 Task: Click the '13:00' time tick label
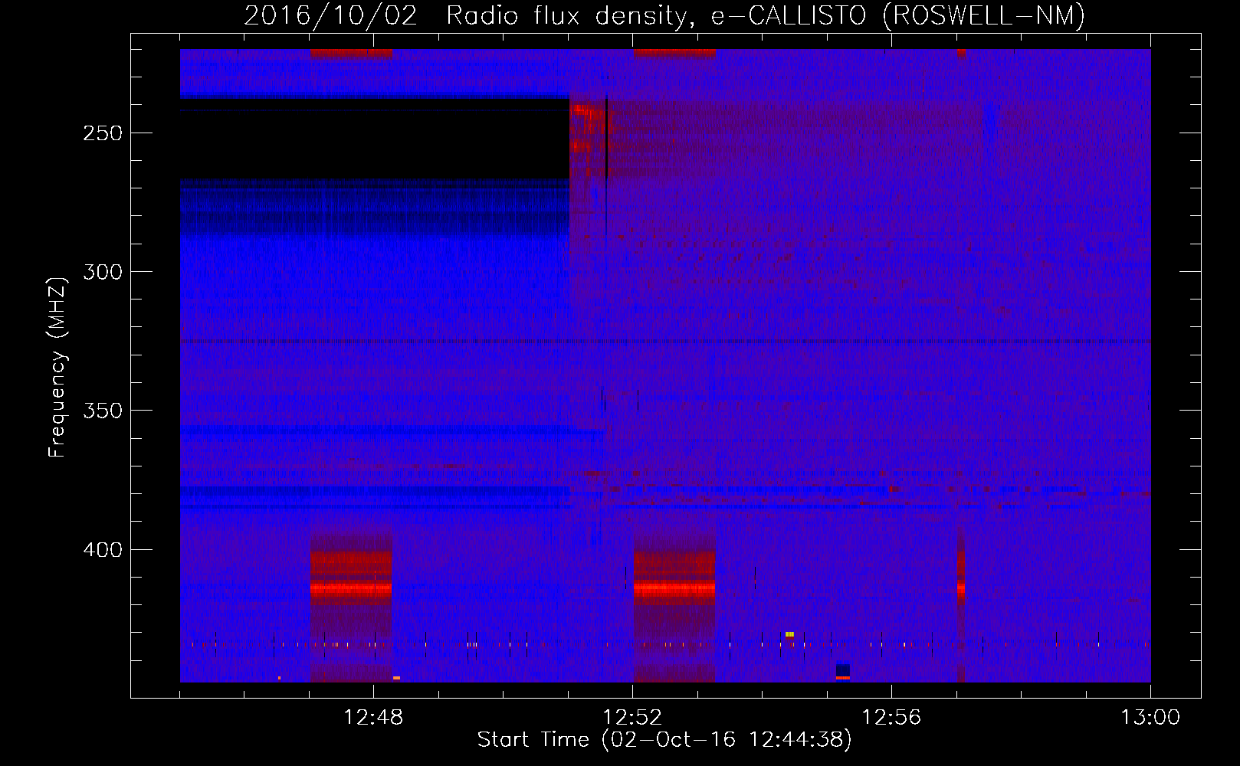pyautogui.click(x=1150, y=718)
